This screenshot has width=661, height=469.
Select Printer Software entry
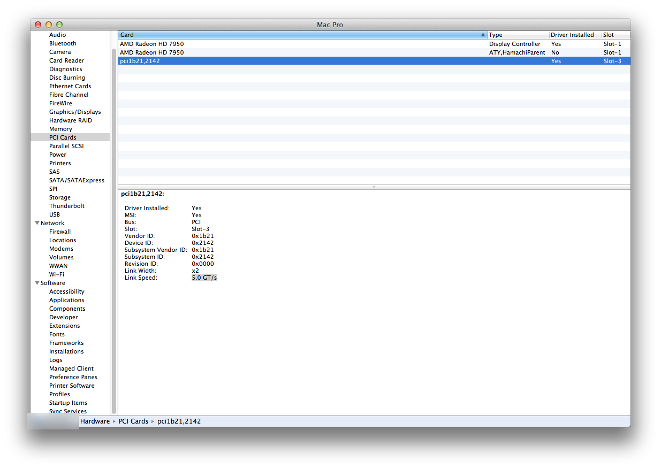coord(72,386)
